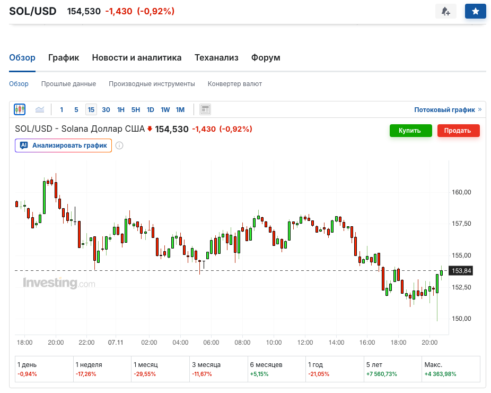Select the candlestick chart type icon
This screenshot has height=393, width=491.
coord(20,109)
